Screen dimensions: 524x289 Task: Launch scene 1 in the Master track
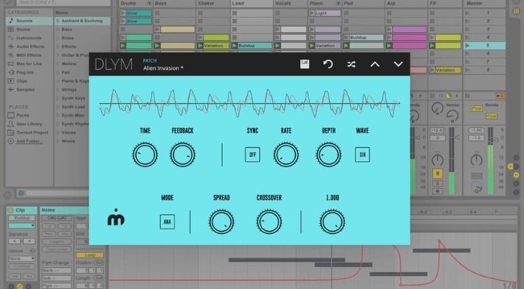[x=468, y=13]
